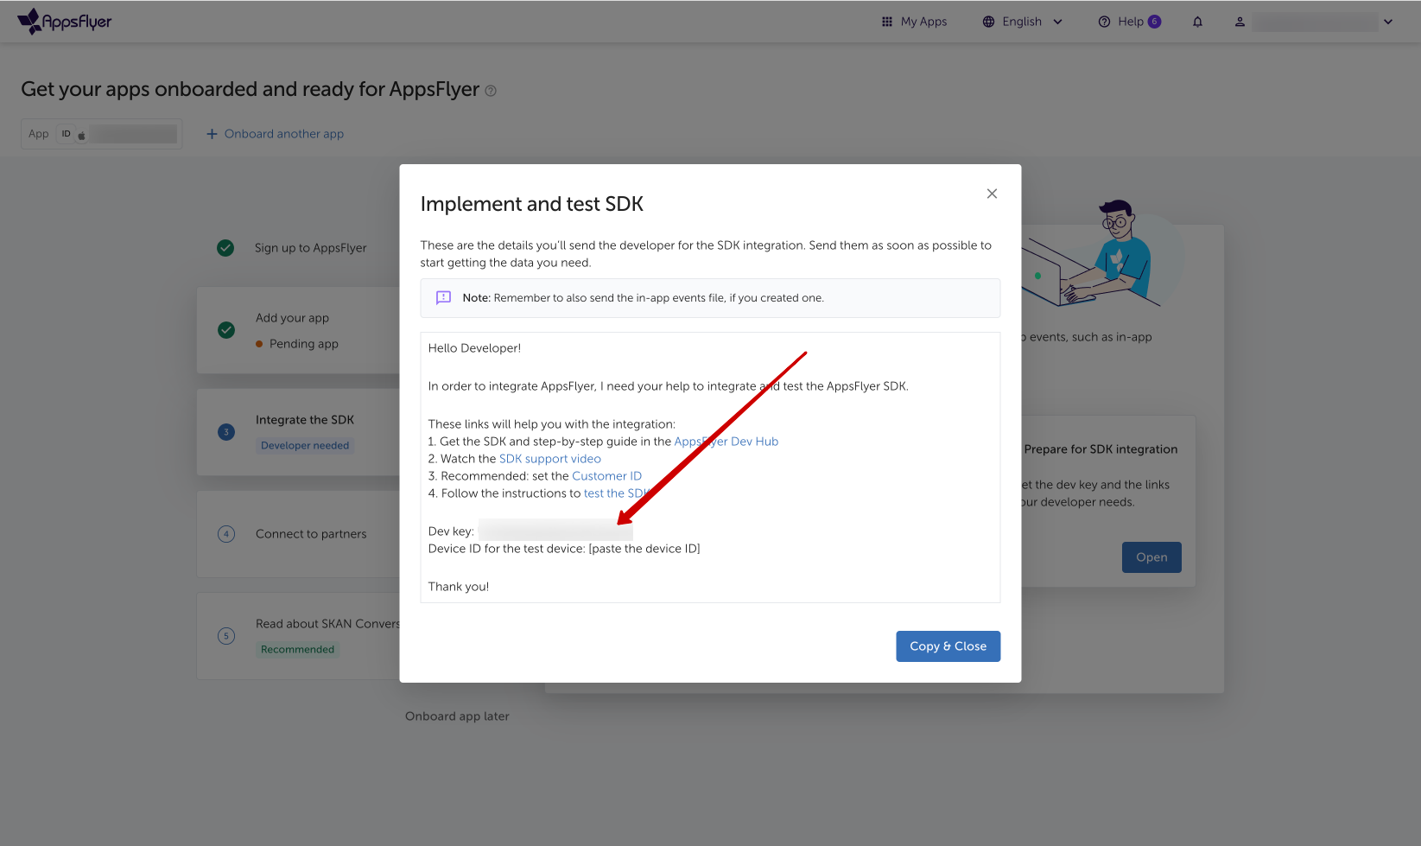Click the Copy & Close button

[x=948, y=646]
